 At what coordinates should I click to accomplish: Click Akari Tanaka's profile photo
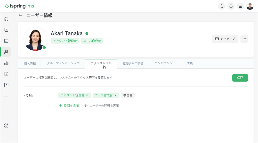point(35,39)
